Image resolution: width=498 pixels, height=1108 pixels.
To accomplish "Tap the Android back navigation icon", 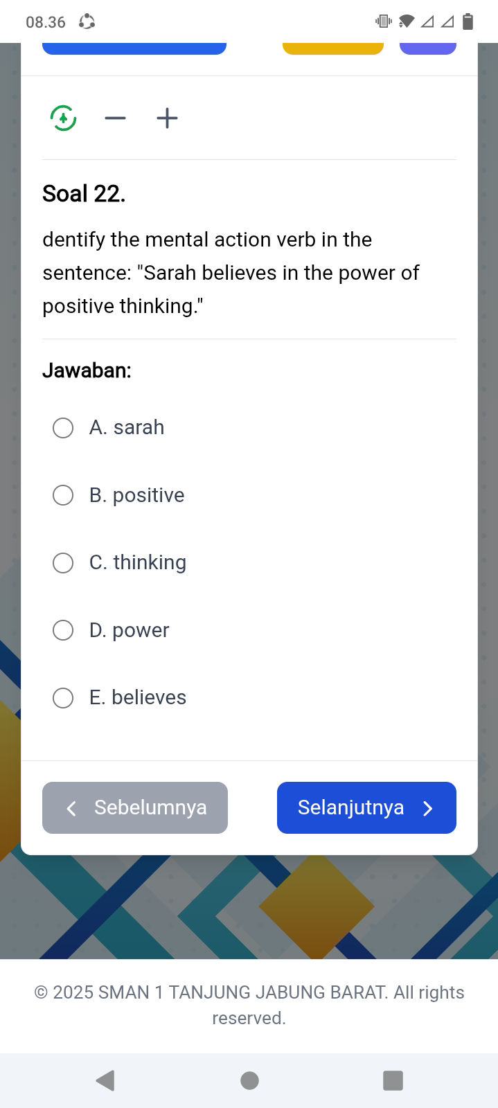I will (105, 1080).
